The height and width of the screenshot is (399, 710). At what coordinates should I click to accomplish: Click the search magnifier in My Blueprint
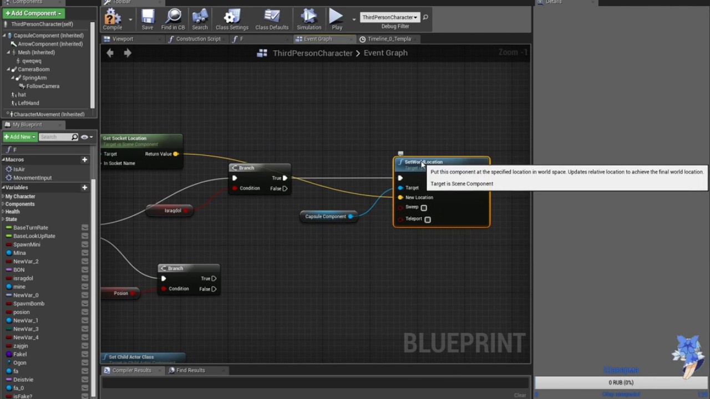(75, 137)
